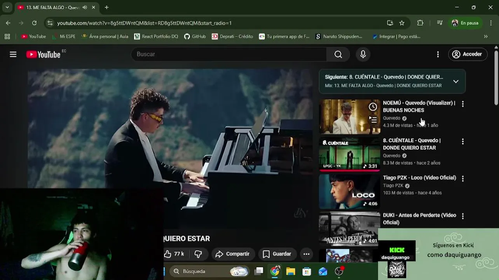499x280 pixels.
Task: Open options menu for NOEMÚ video
Action: 462,104
